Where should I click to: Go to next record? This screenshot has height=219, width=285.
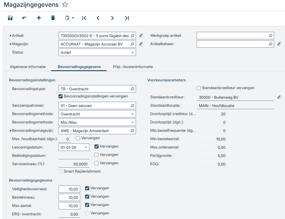coord(112,18)
